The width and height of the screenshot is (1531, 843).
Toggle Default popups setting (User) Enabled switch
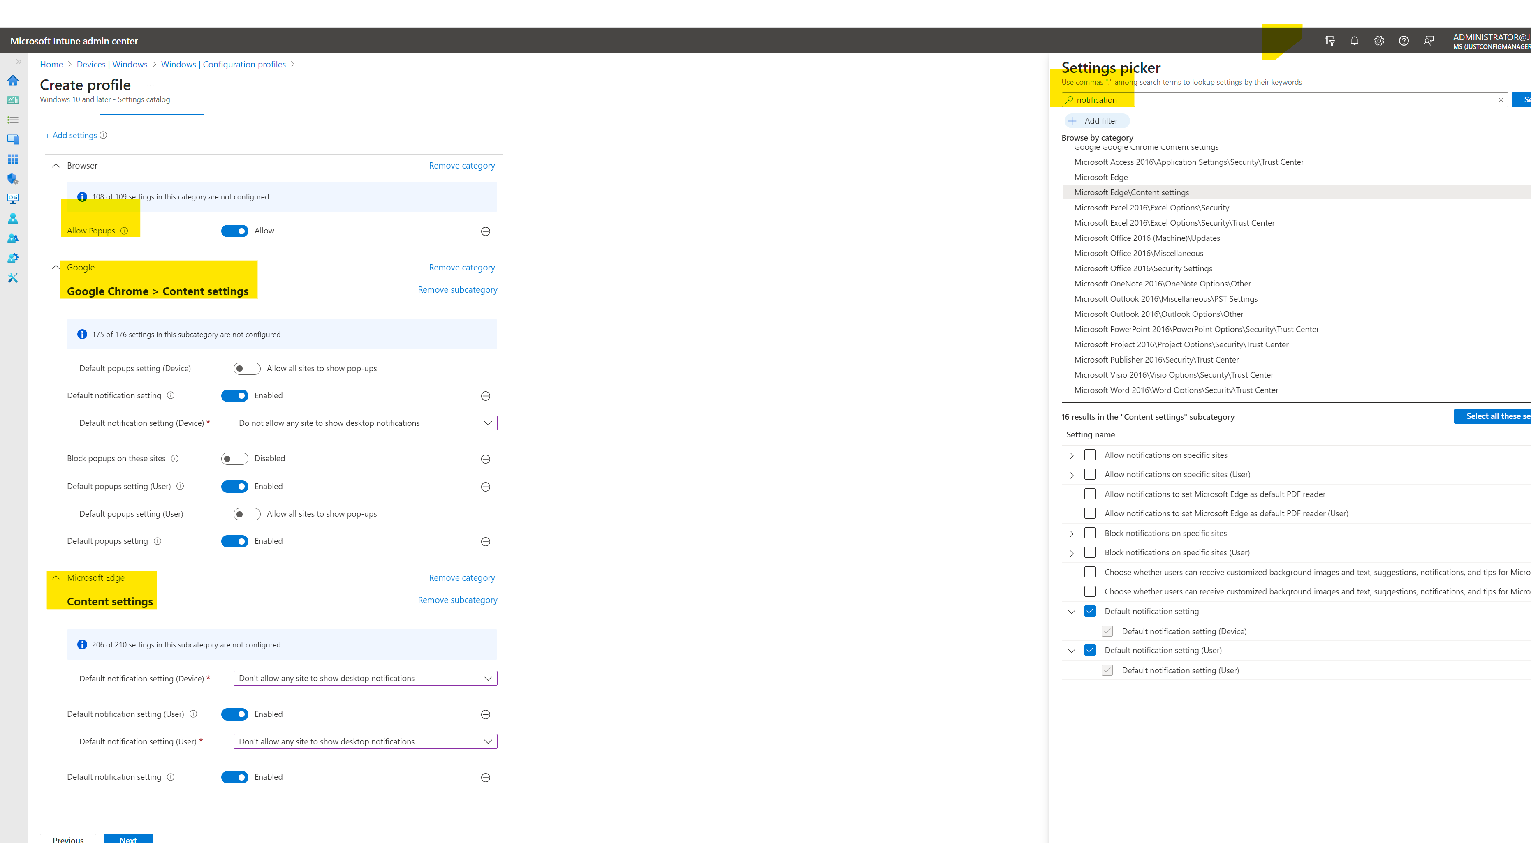[234, 486]
